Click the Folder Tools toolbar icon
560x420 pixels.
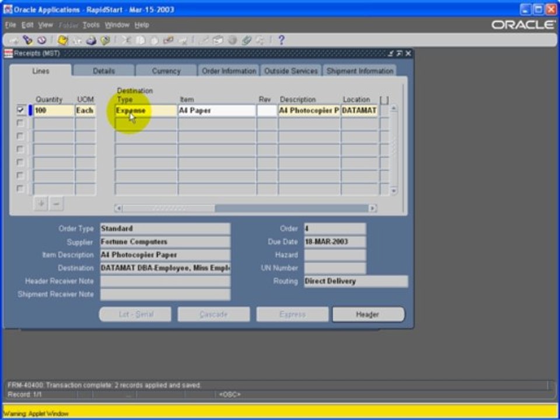(x=260, y=40)
